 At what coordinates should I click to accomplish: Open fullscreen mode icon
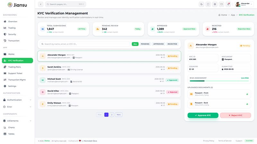(x=208, y=4)
